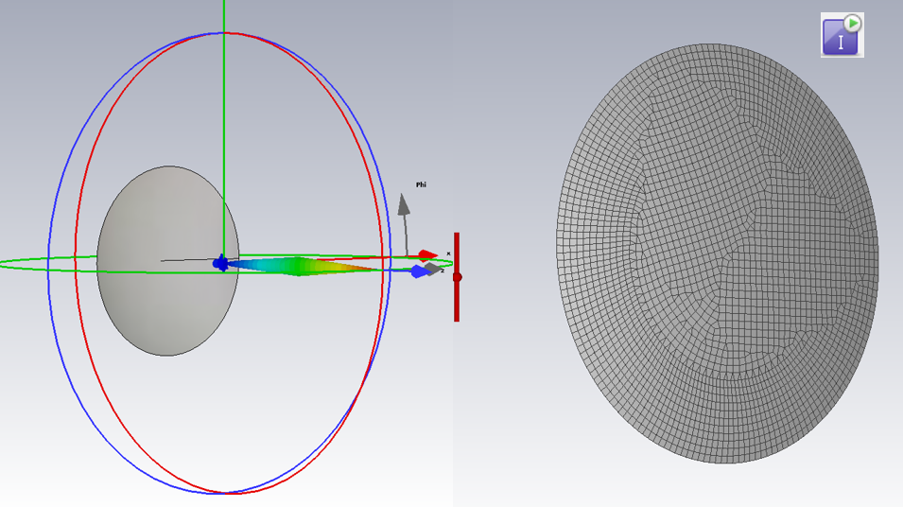Click the z axis label
The image size is (903, 507).
tap(443, 271)
